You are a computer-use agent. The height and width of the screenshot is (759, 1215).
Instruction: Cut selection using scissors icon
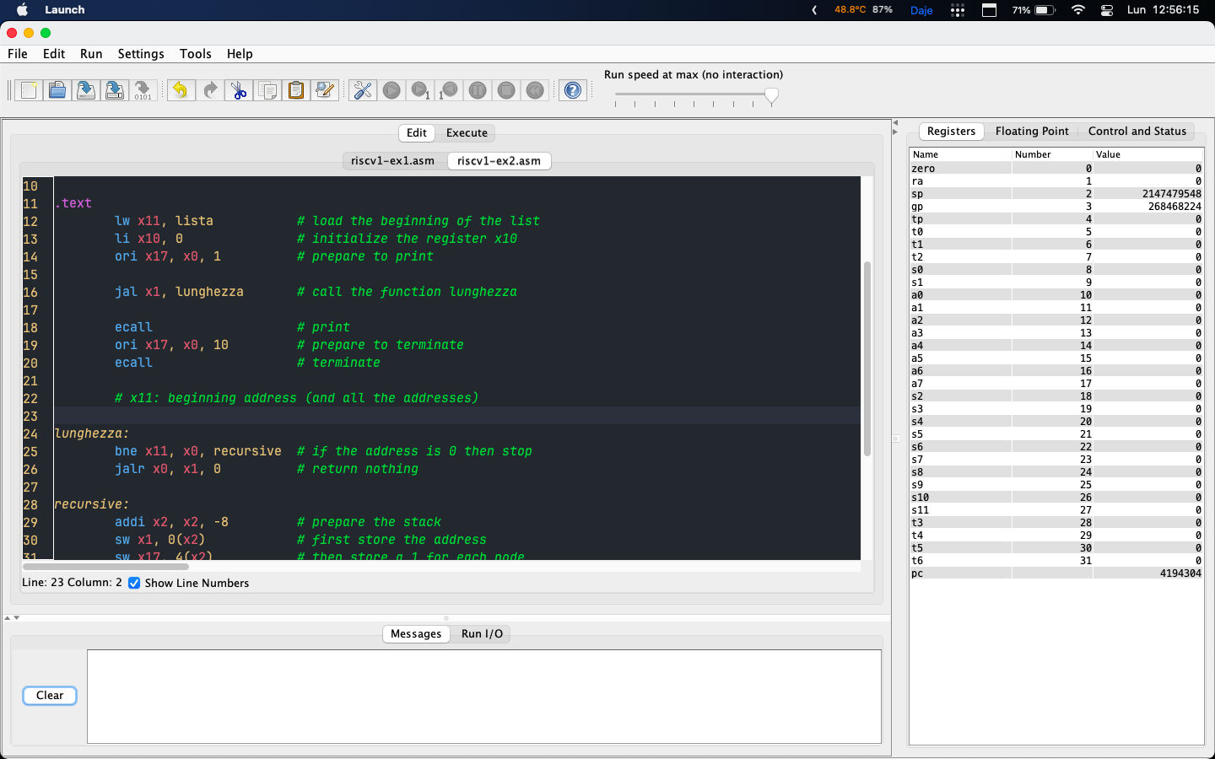(x=239, y=90)
